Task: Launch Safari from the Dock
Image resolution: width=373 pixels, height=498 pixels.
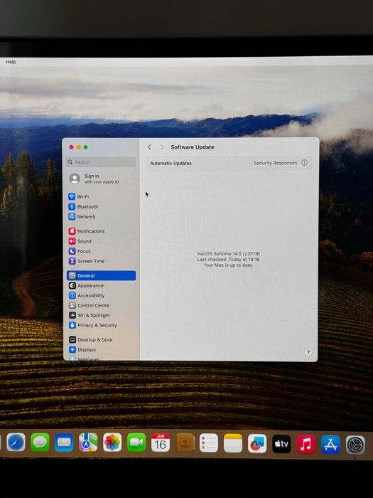Action: click(16, 443)
